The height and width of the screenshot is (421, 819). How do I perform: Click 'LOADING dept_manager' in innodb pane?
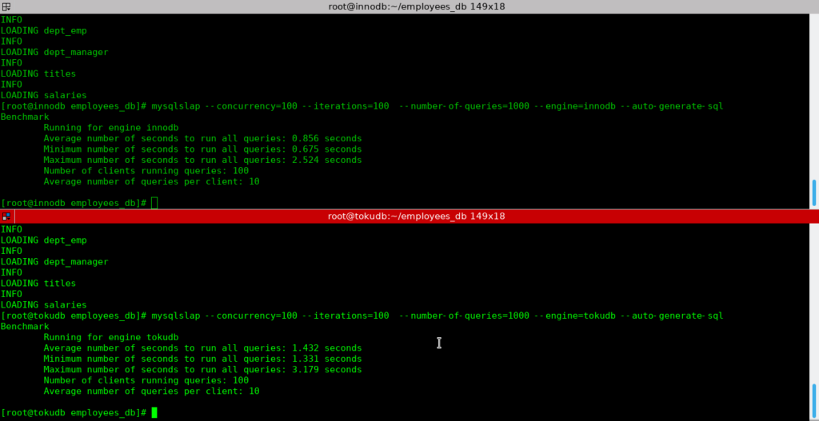54,52
